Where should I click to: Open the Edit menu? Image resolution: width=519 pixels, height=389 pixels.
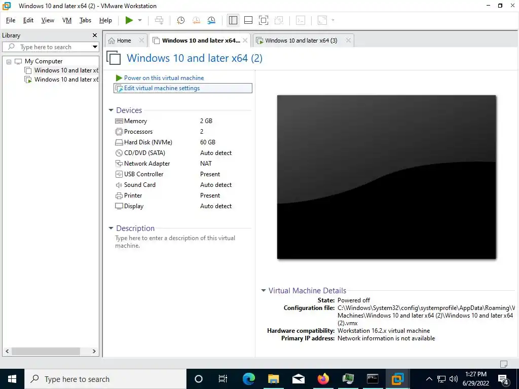pos(28,20)
